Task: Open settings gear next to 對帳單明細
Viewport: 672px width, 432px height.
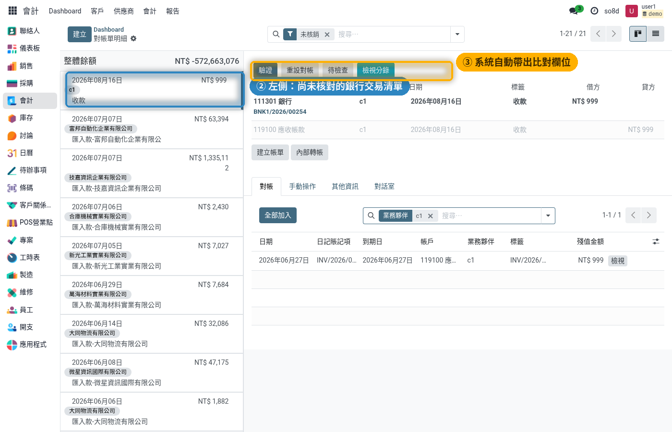Action: click(133, 38)
